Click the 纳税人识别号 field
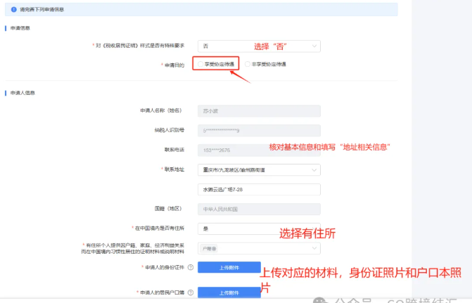This screenshot has width=472, height=303. [x=259, y=130]
